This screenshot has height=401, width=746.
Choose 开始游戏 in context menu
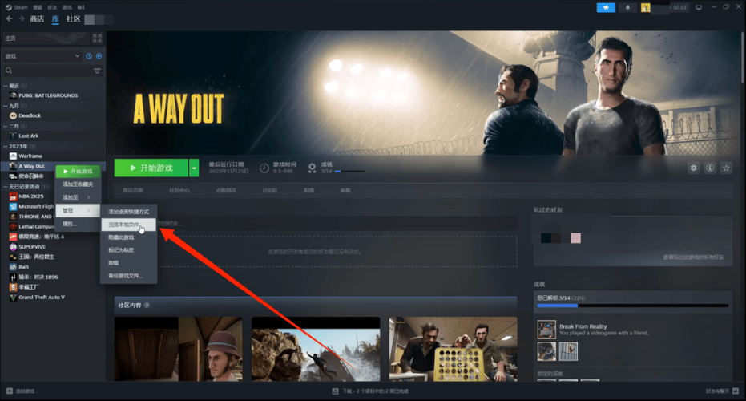[x=78, y=172]
